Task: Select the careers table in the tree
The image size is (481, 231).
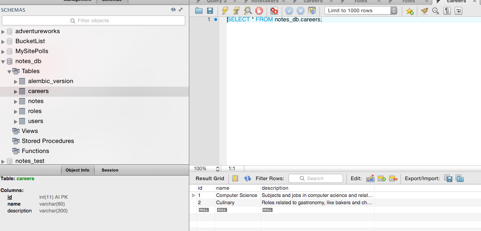Action: coord(38,91)
